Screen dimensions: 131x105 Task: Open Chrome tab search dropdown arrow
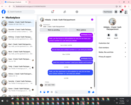click(2, 2)
